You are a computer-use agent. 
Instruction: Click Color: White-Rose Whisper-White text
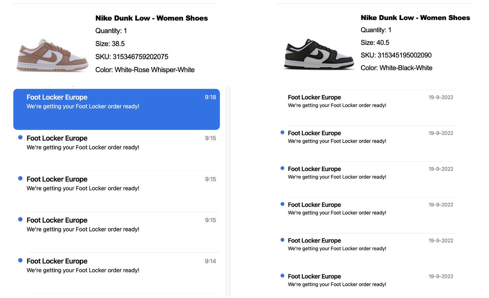(x=145, y=70)
